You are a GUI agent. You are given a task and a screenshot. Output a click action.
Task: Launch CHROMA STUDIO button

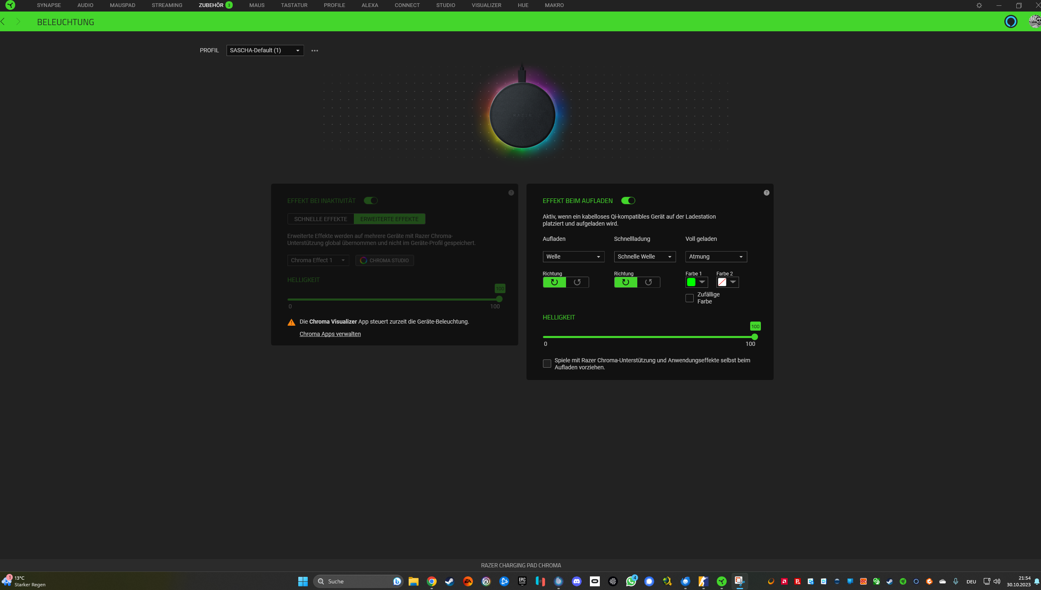[384, 260]
